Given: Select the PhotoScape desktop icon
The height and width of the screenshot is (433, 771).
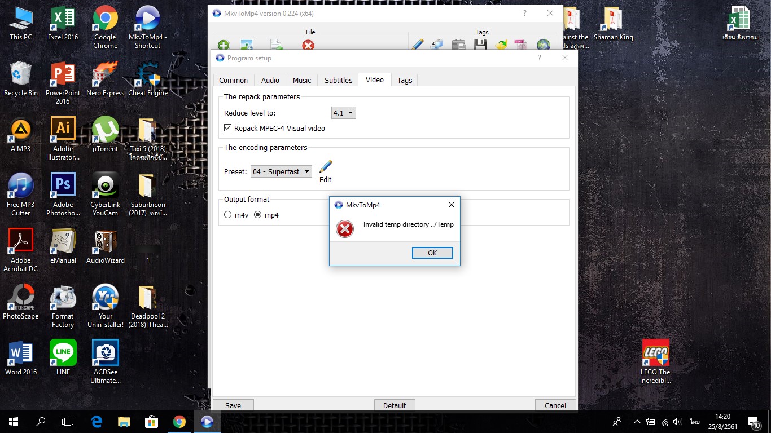Looking at the screenshot, I should (21, 302).
